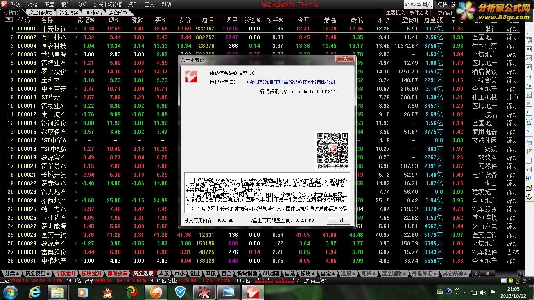This screenshot has width=534, height=300.
Task: Open the tree structure icon in right sidebar
Action: (x=529, y=95)
